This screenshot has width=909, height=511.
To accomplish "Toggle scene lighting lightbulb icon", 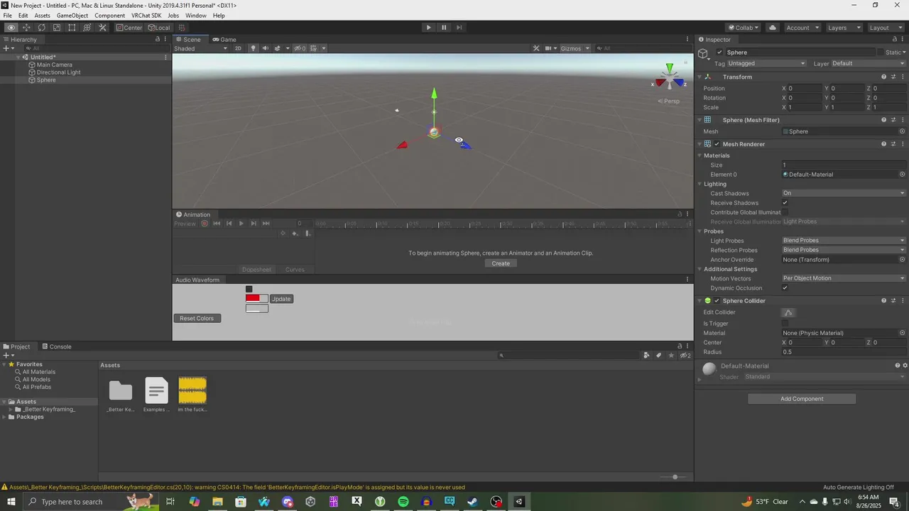I will [254, 48].
